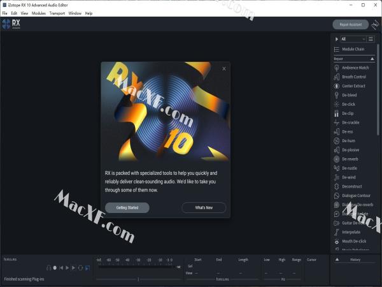Image resolution: width=382 pixels, height=287 pixels.
Task: Expand the History panel arrow
Action: tap(337, 260)
